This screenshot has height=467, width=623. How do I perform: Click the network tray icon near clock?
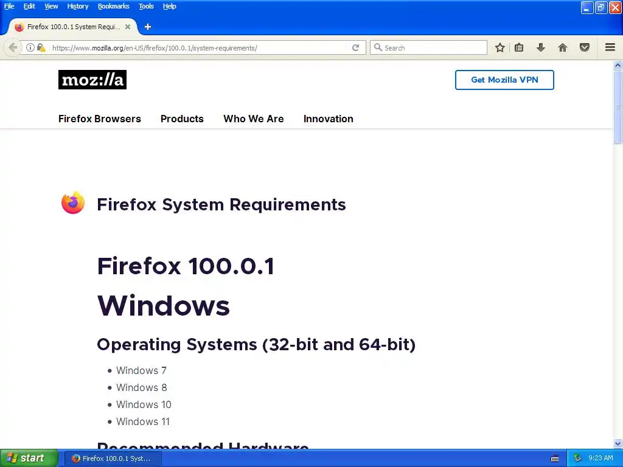[577, 458]
